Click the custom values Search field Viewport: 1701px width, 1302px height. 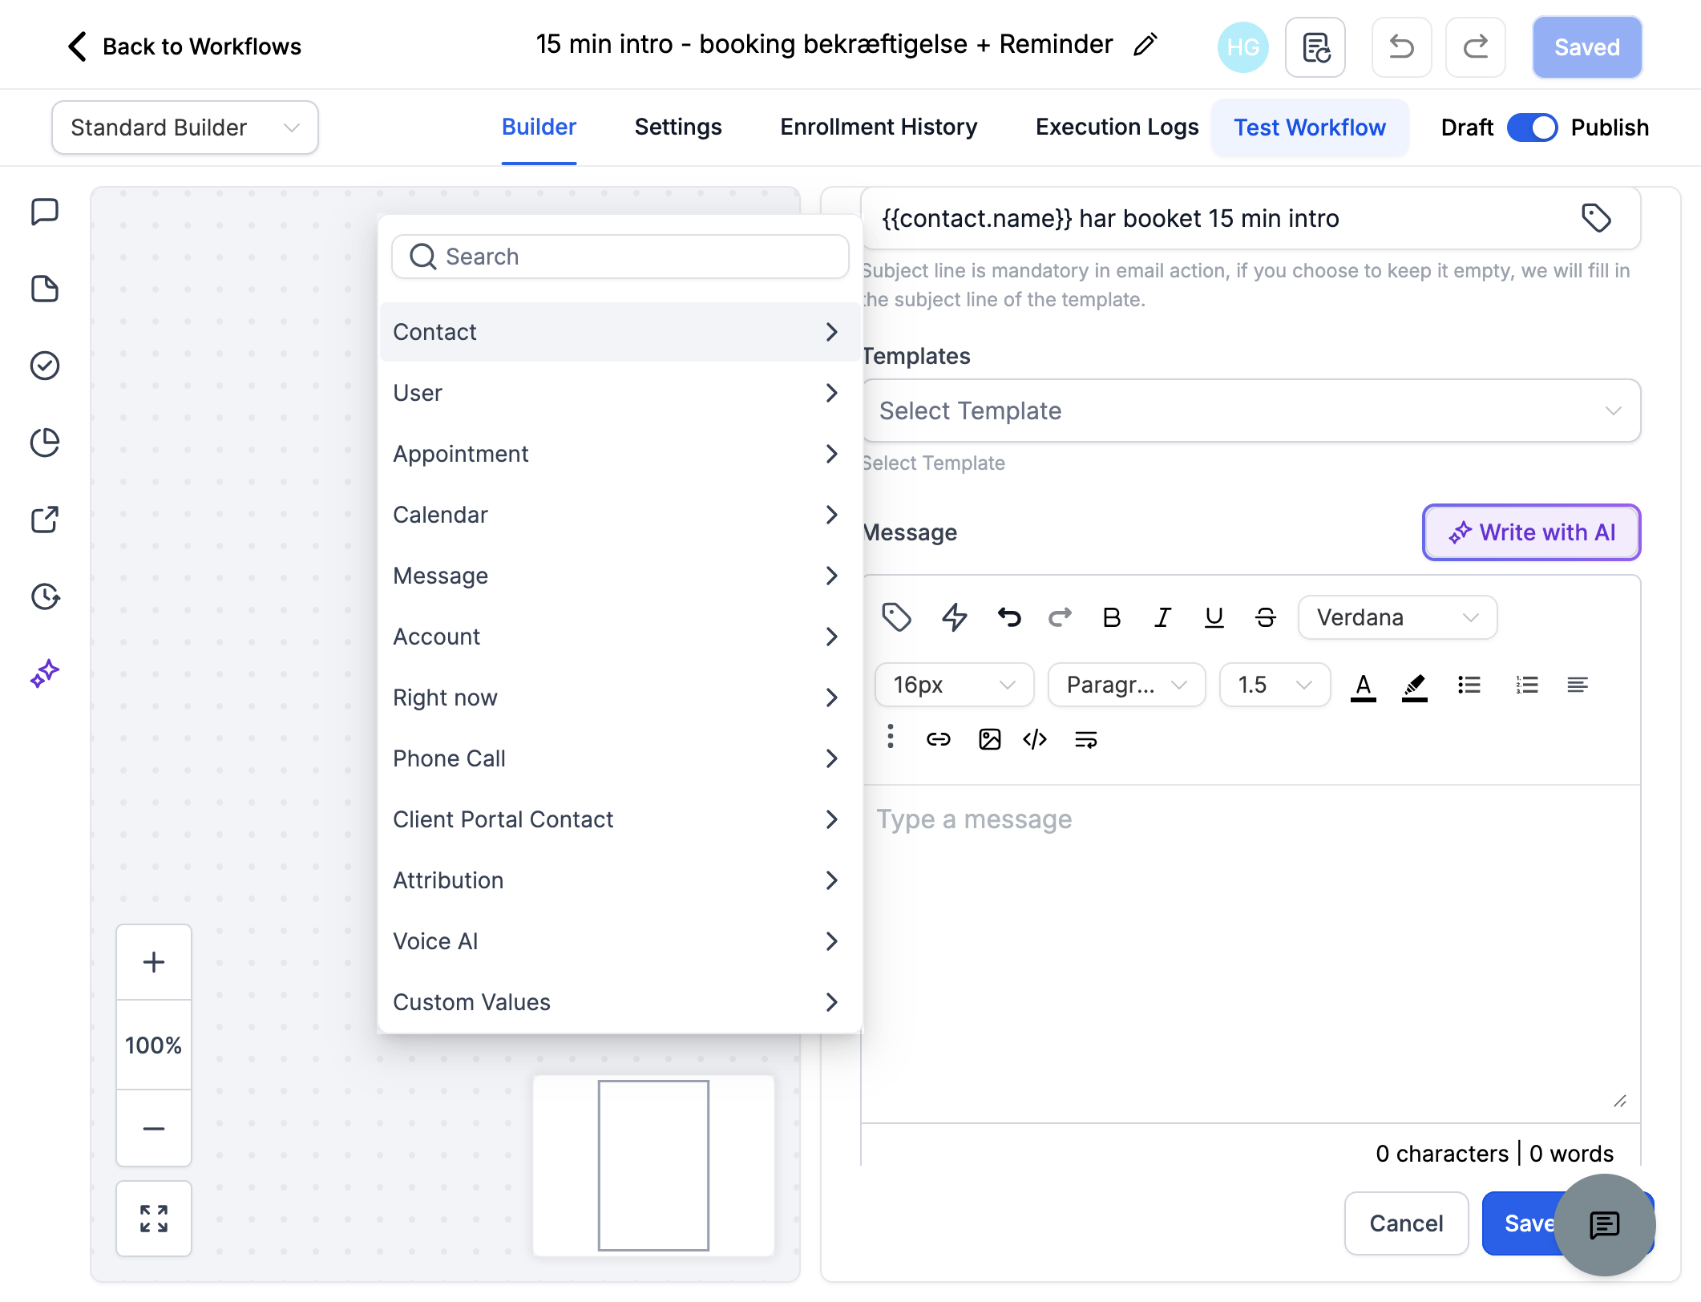click(620, 257)
